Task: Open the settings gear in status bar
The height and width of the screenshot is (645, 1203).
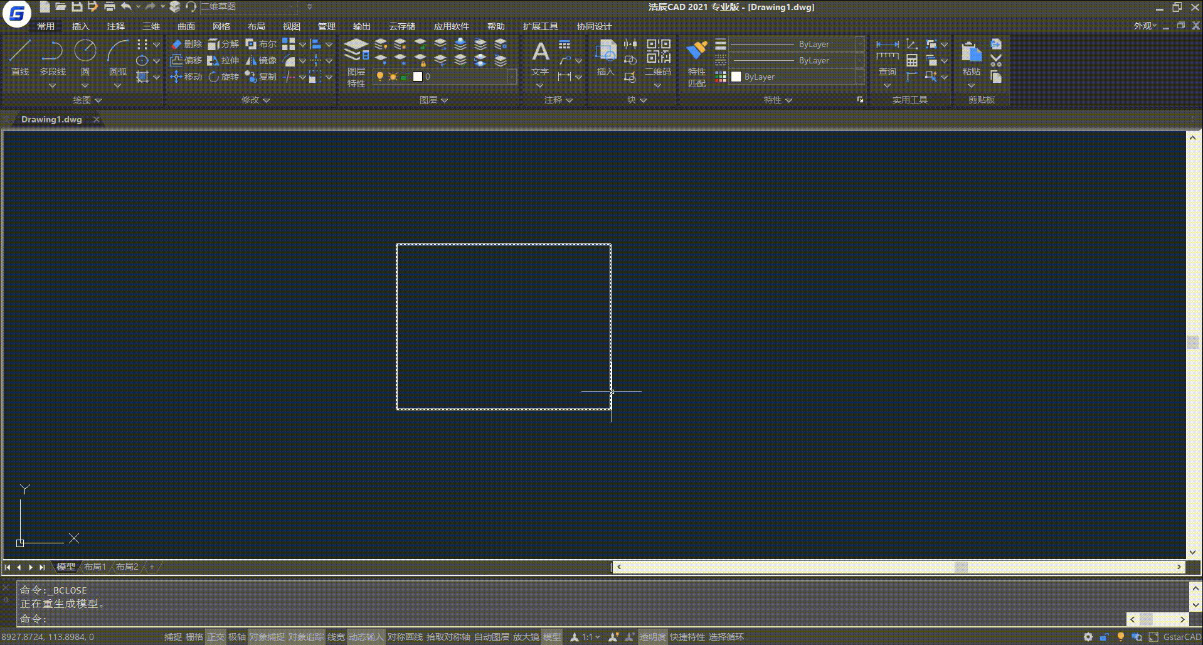Action: coord(1088,637)
